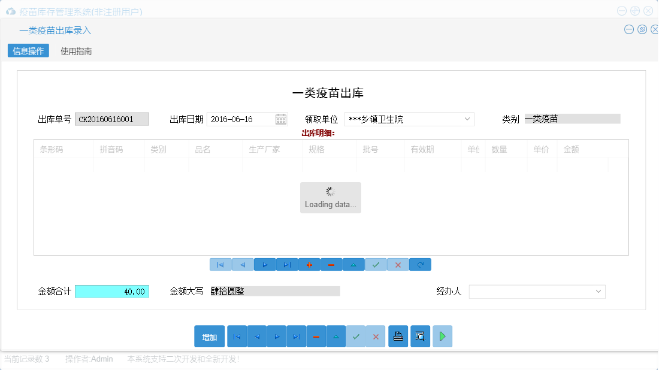
Task: Cancel changes with the red X icon
Action: coord(398,264)
